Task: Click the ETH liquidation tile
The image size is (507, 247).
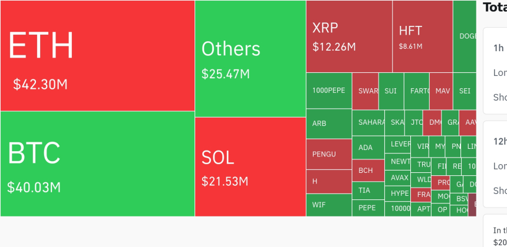Action: [97, 56]
